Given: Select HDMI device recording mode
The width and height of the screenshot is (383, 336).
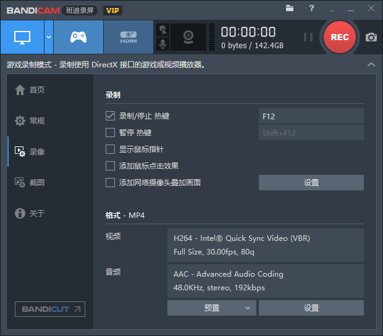Looking at the screenshot, I should click(x=128, y=37).
